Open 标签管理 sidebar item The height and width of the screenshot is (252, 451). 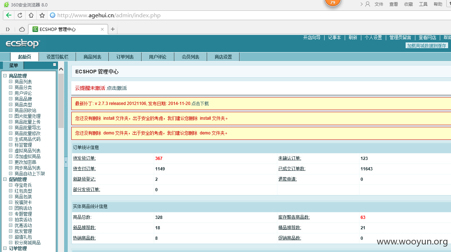click(x=23, y=145)
